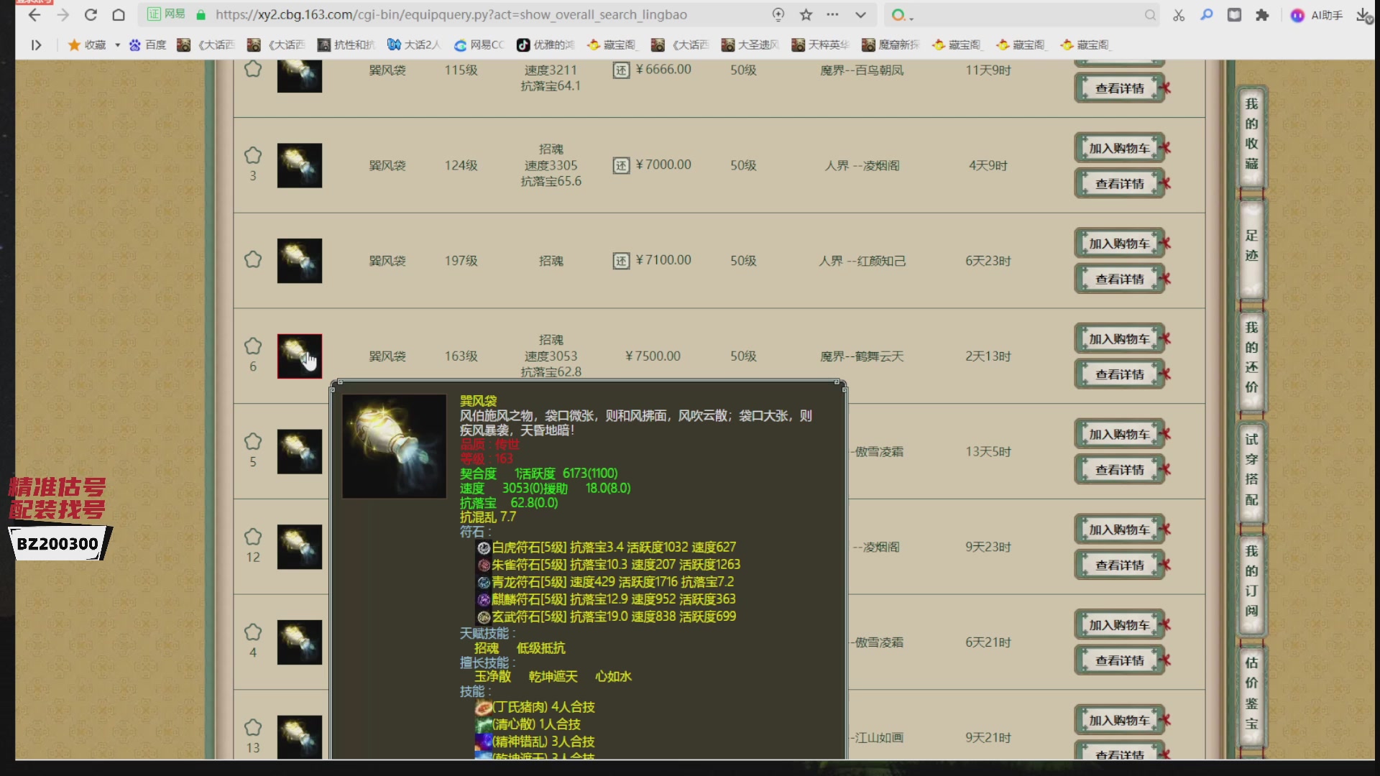Click the 魔界--鹤舞云天 server name

click(862, 356)
